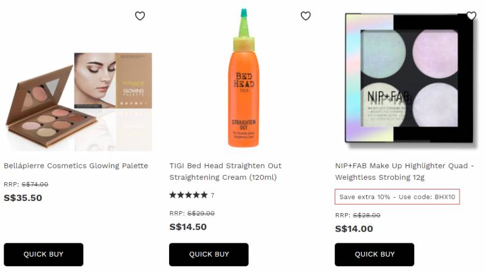Wishlist the Bellápierre Glowing Palette heart
The width and height of the screenshot is (485, 273).
tap(140, 16)
